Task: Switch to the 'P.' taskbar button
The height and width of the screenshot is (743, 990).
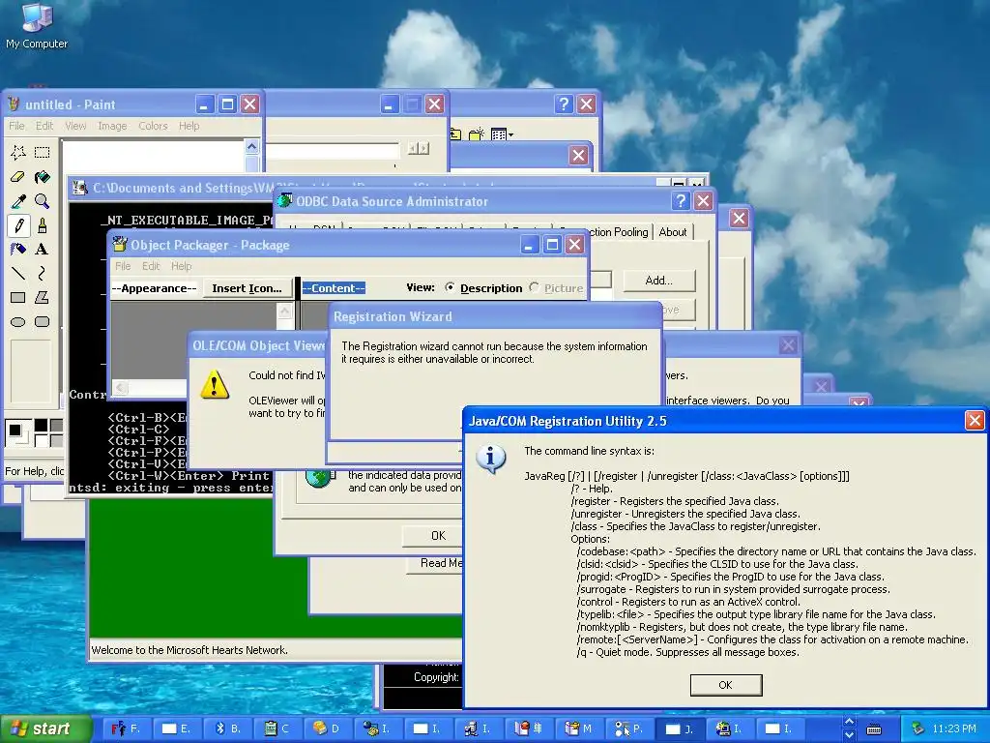Action: tap(628, 728)
